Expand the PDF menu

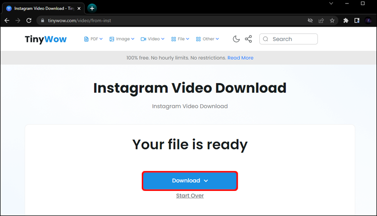[x=93, y=39]
